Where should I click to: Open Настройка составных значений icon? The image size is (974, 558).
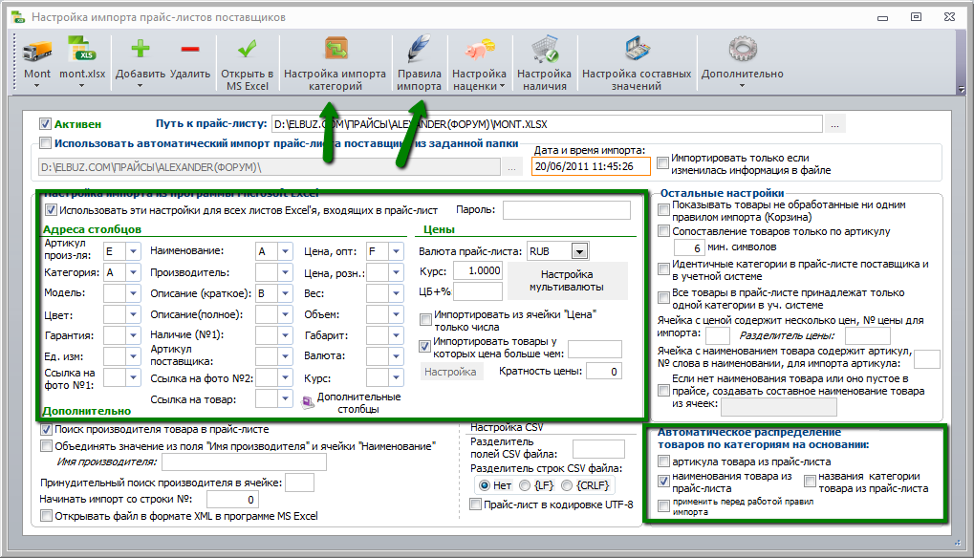click(637, 49)
